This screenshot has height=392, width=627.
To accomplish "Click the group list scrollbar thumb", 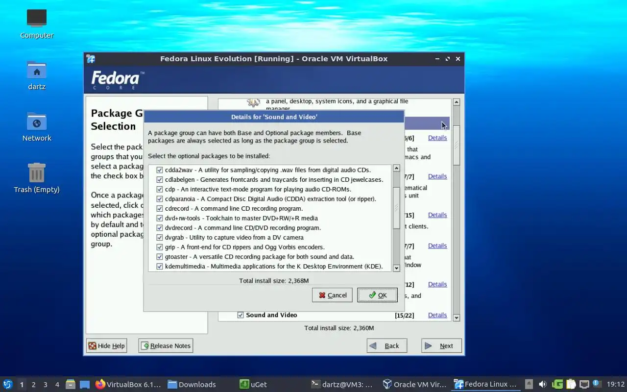I will [x=457, y=146].
